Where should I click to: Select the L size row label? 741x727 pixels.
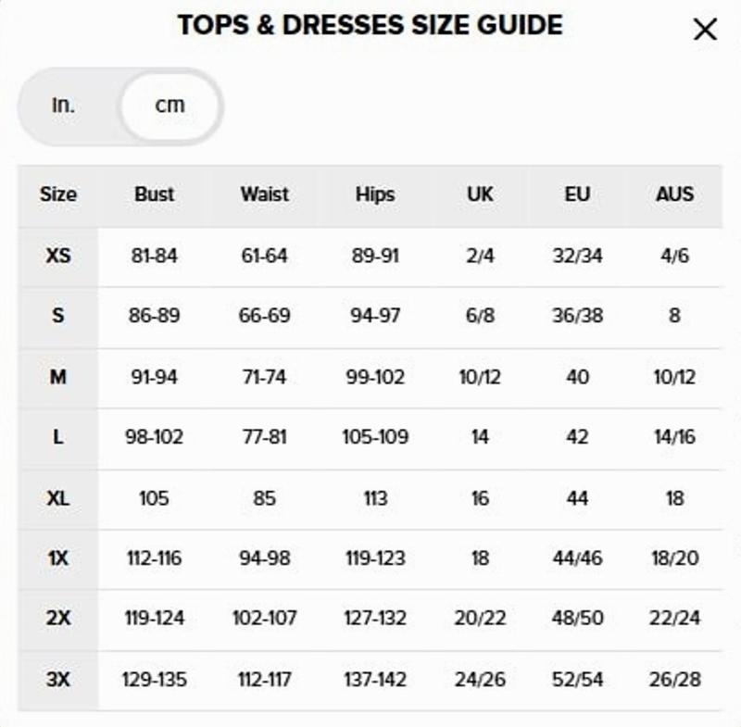(x=58, y=437)
